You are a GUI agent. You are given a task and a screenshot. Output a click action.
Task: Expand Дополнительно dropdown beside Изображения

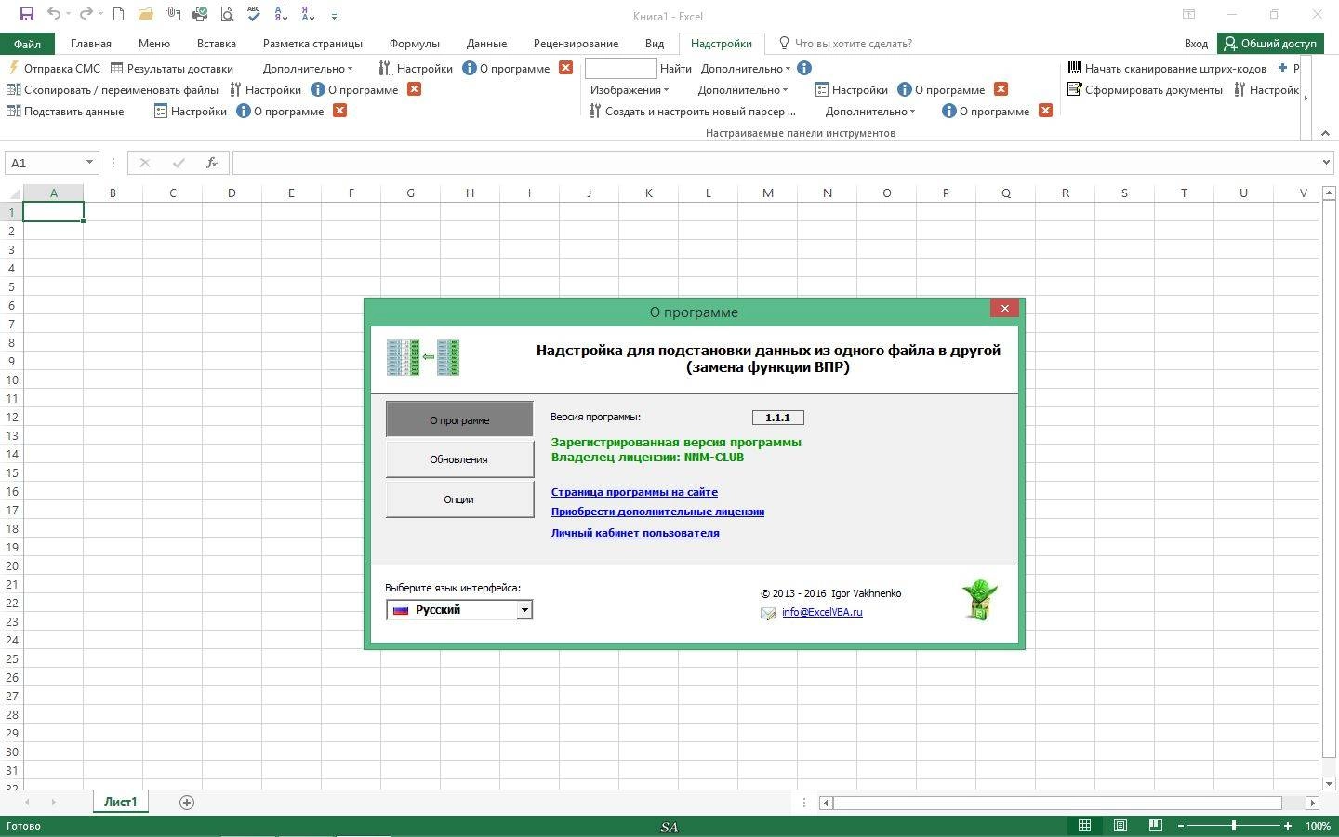click(743, 89)
